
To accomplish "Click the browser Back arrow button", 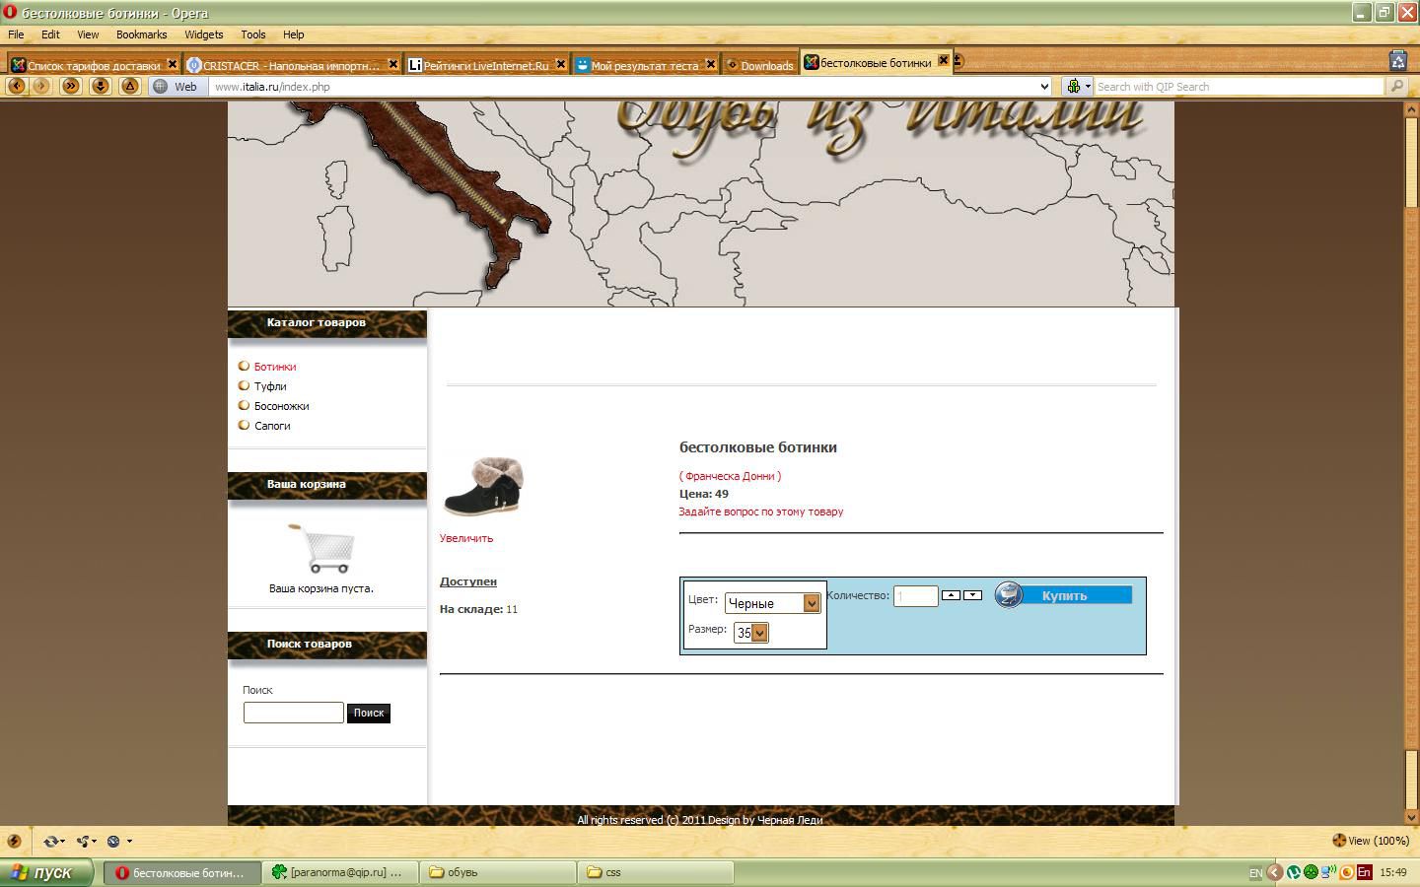I will click(16, 87).
